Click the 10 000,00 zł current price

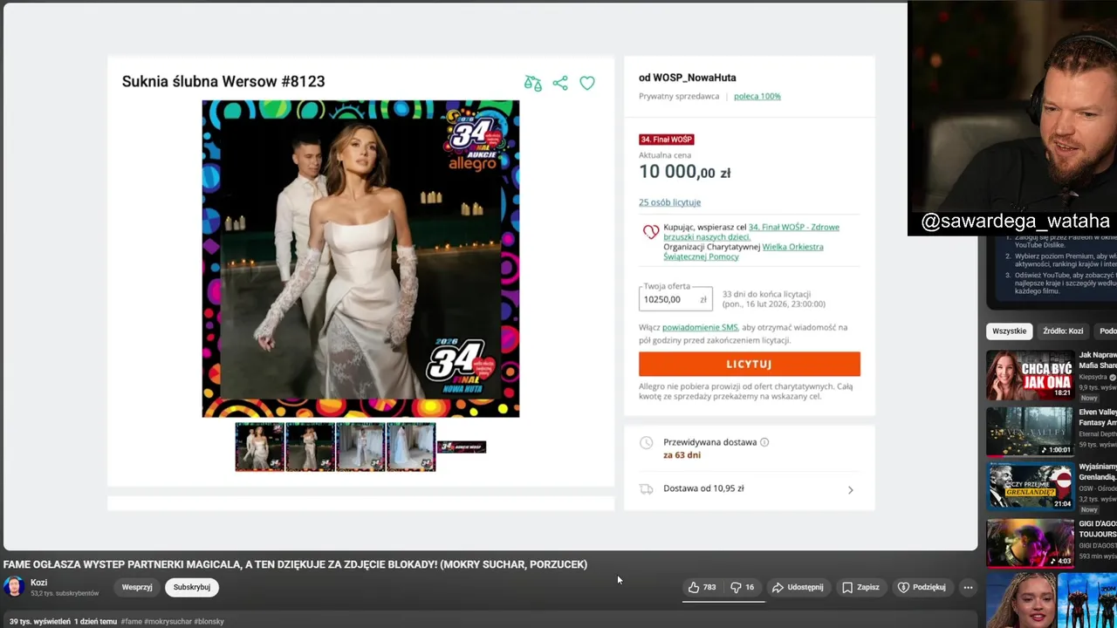685,172
